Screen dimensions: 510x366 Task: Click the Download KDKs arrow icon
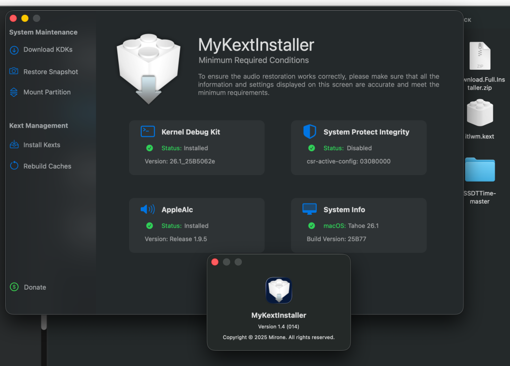tap(14, 50)
